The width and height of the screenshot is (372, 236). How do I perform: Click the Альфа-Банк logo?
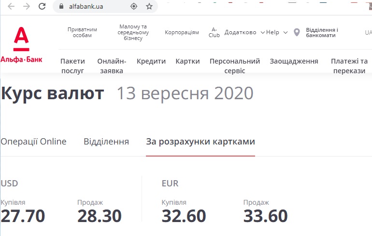(x=21, y=45)
